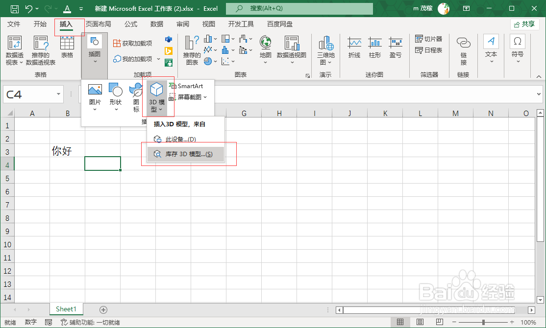
Task: Insert Column sparkline (柱形)
Action: pos(375,47)
